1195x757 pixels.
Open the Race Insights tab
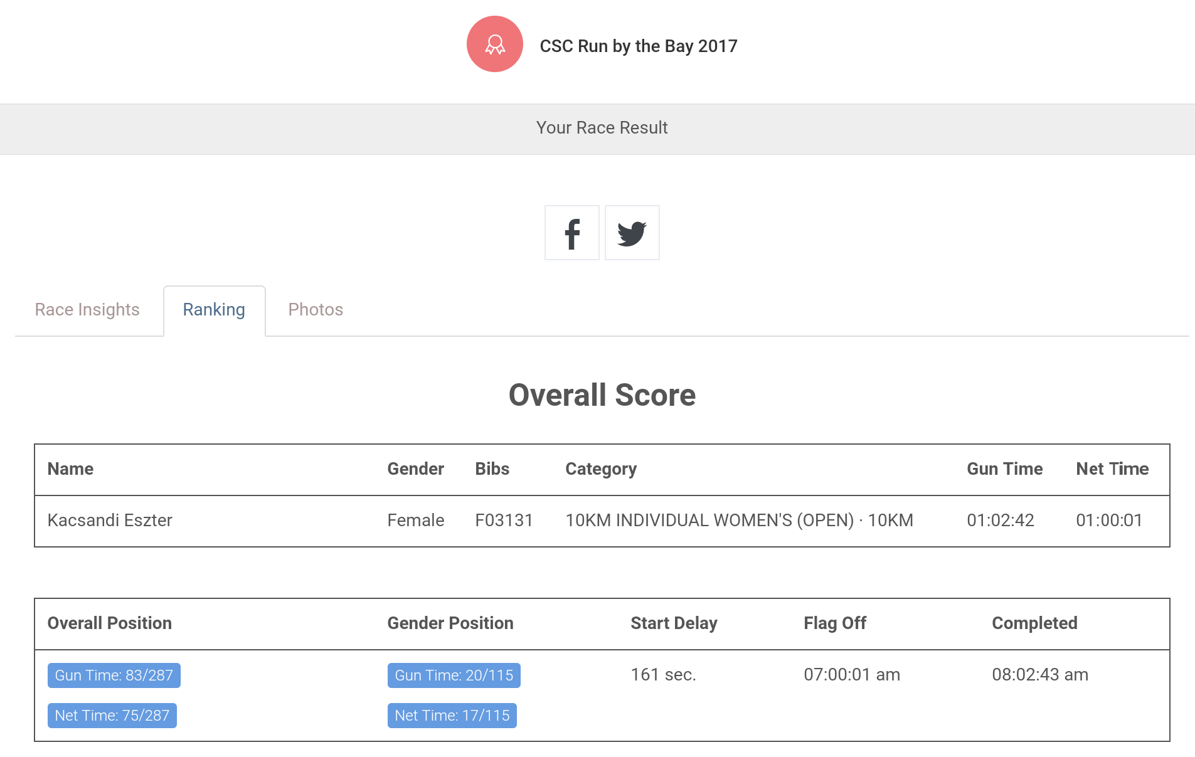(87, 310)
